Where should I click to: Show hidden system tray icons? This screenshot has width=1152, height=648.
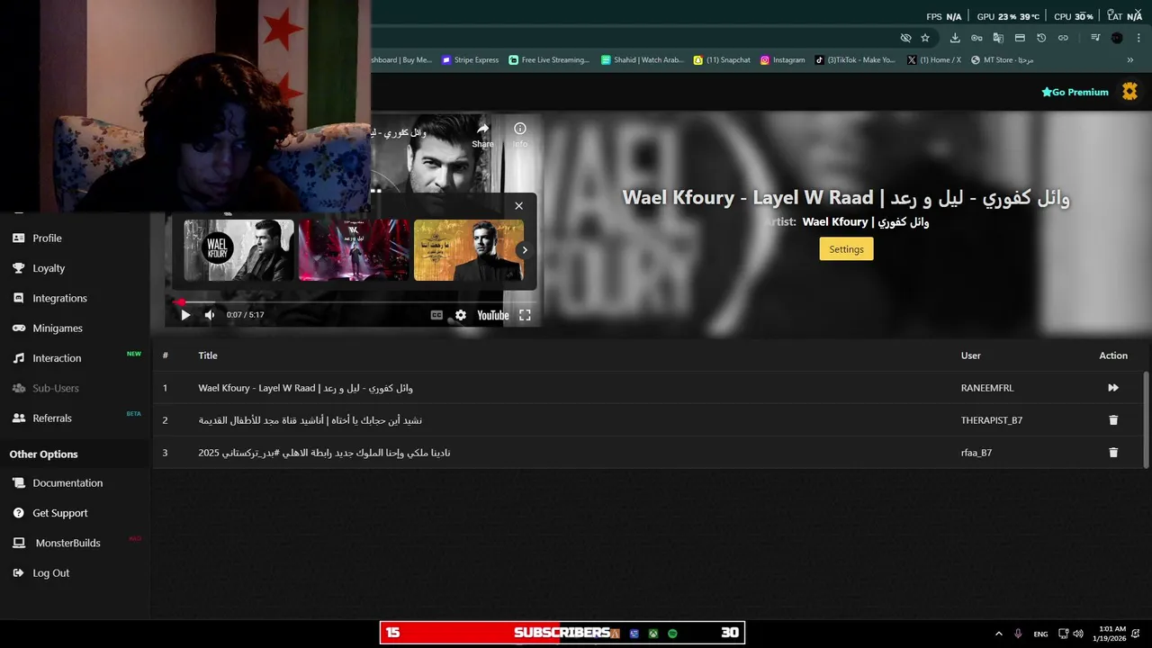coord(998,634)
